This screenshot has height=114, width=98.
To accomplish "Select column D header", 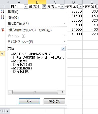I will point(73,2).
